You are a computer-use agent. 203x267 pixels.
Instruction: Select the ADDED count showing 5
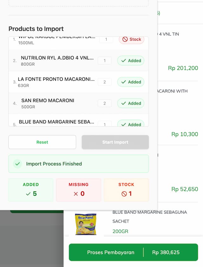click(x=33, y=193)
